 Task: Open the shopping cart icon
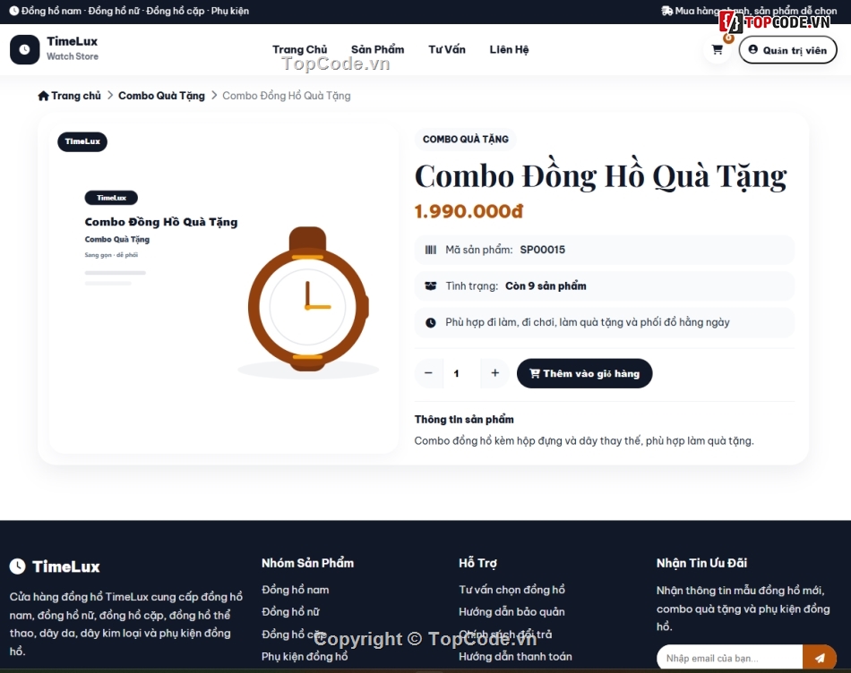[x=717, y=50]
